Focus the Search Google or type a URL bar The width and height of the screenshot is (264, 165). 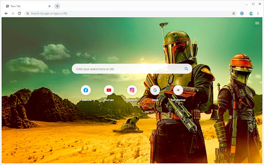130,13
